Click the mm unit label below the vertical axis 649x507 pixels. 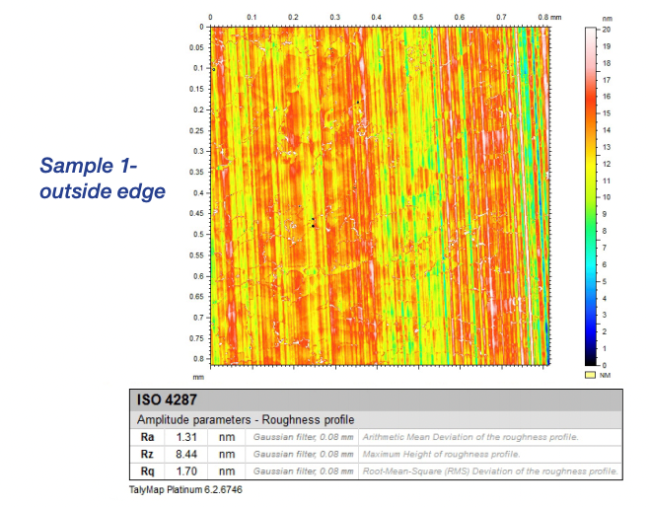click(x=198, y=377)
